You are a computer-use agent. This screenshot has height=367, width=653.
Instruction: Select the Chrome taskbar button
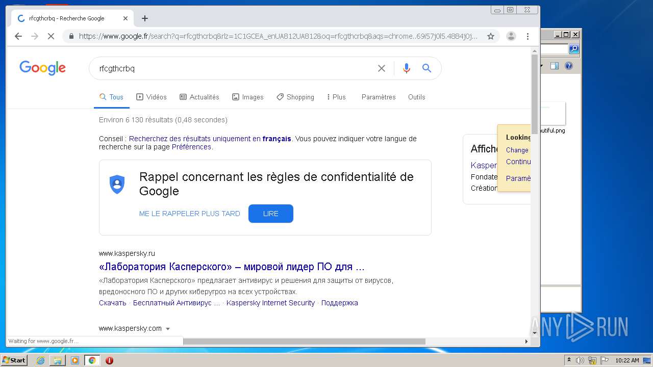tap(92, 360)
